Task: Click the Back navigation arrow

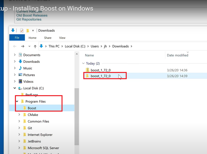Action: (15, 46)
